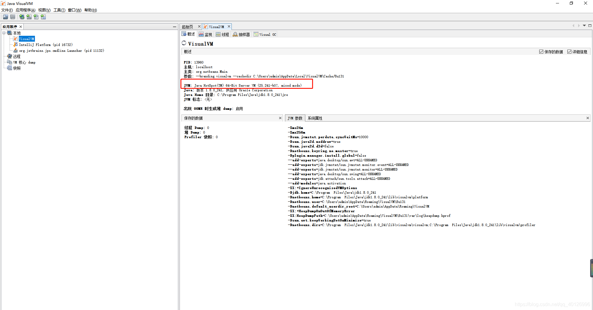Select the VM 核心 dump node
The height and width of the screenshot is (310, 593).
[x=24, y=62]
